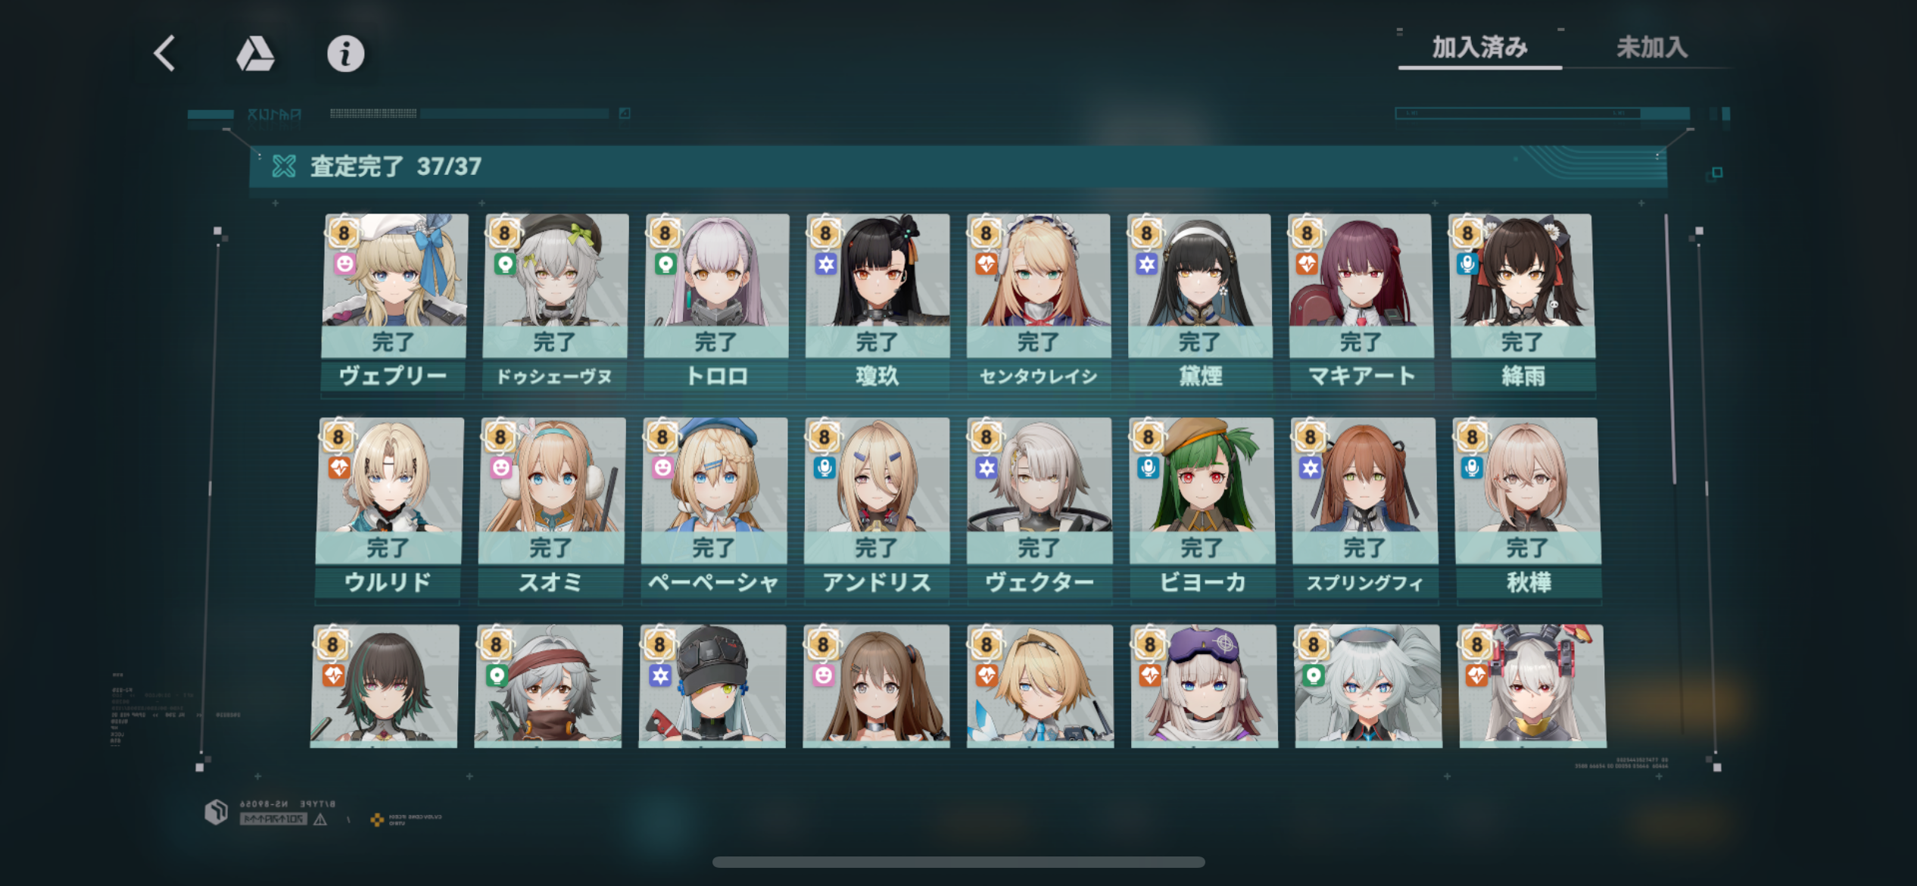Click the pink face icon on ヴェプリー
This screenshot has width=1917, height=886.
click(344, 264)
